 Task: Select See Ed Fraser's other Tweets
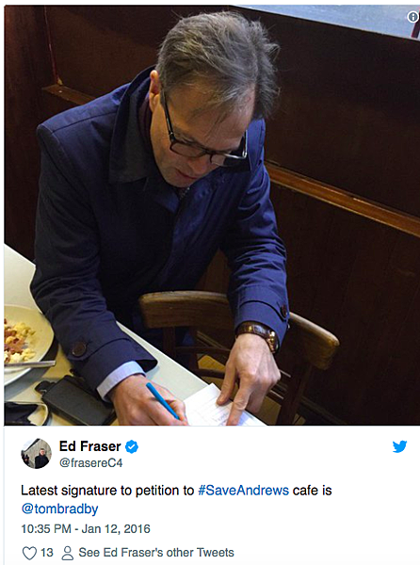point(156,553)
